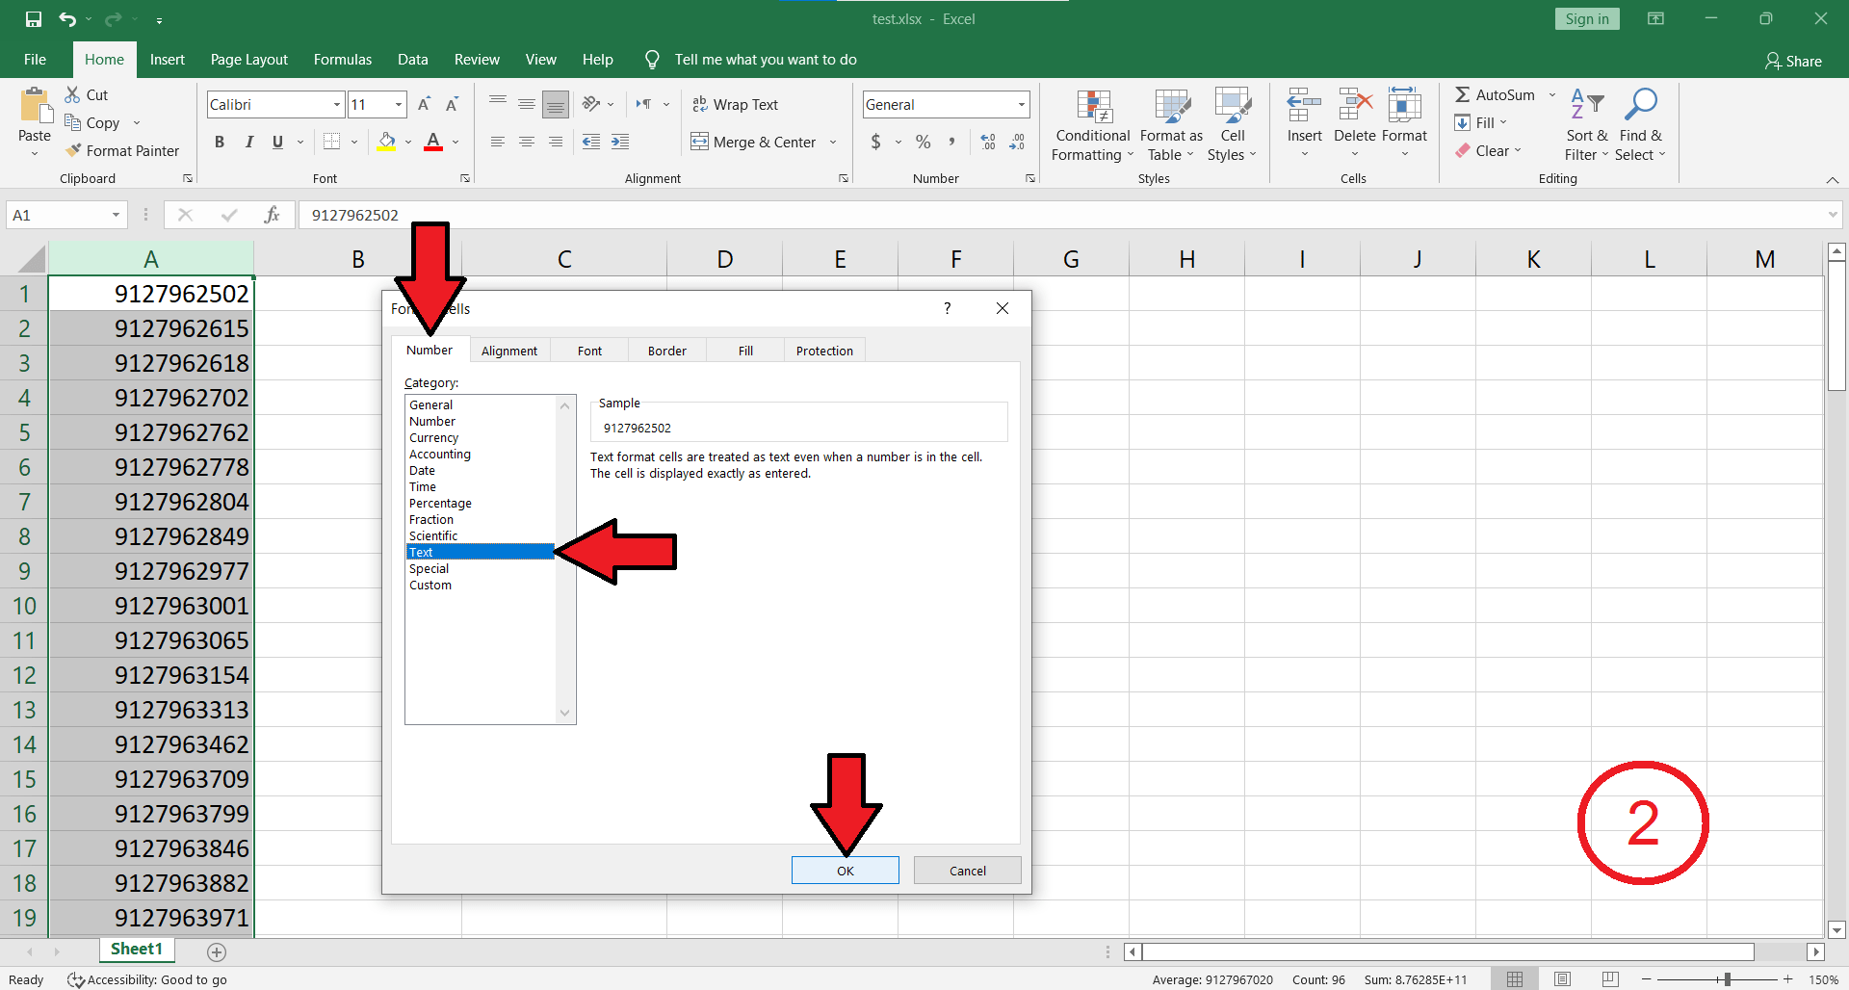Click the Conditional Formatting icon

pyautogui.click(x=1093, y=107)
